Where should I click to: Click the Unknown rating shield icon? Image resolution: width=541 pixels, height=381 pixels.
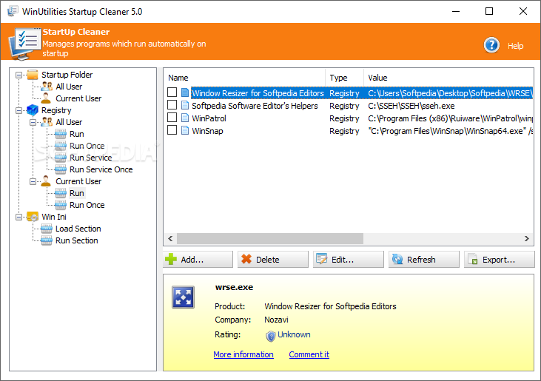coord(271,335)
